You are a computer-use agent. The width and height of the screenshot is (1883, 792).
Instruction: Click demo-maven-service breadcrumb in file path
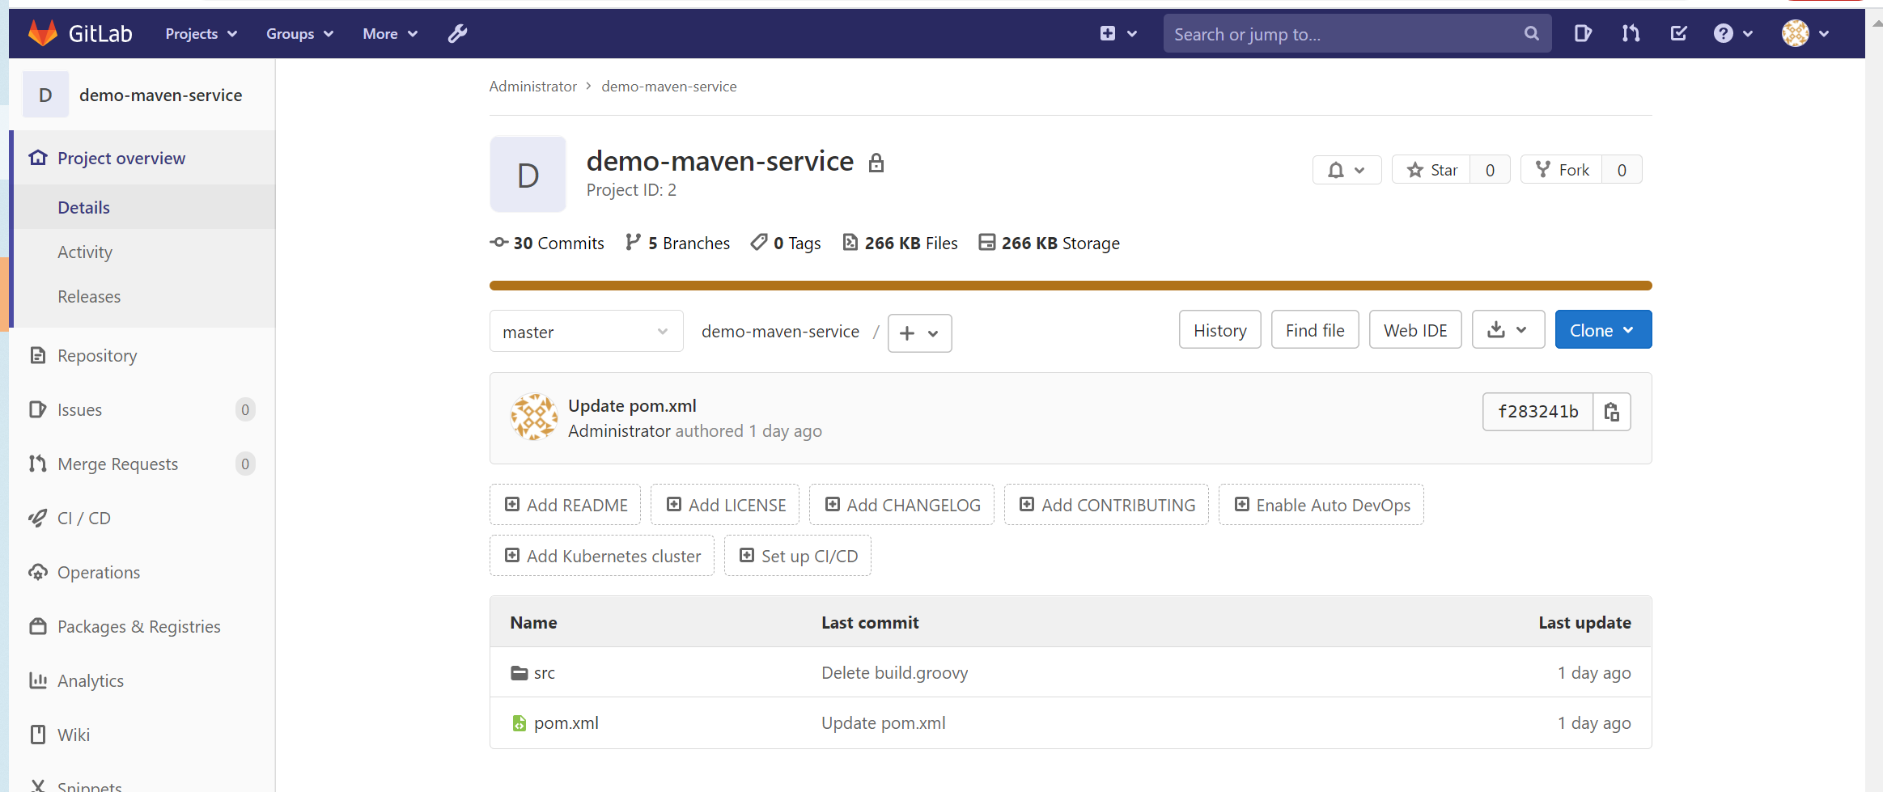[780, 332]
